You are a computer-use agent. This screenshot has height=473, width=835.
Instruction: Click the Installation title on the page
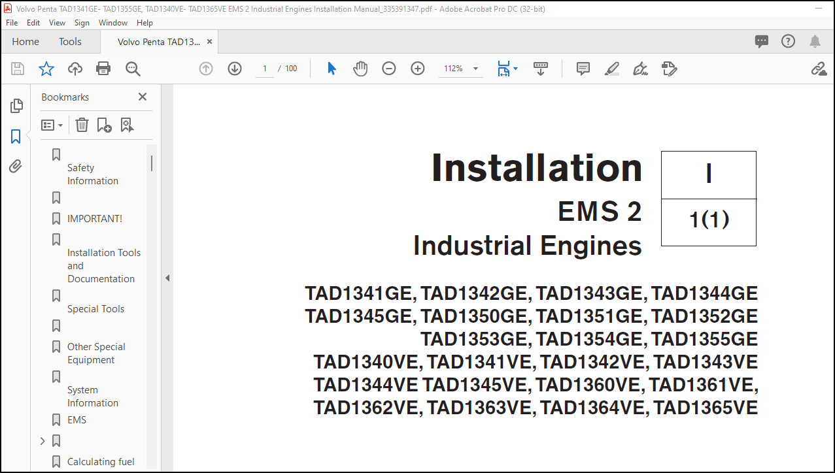(537, 168)
